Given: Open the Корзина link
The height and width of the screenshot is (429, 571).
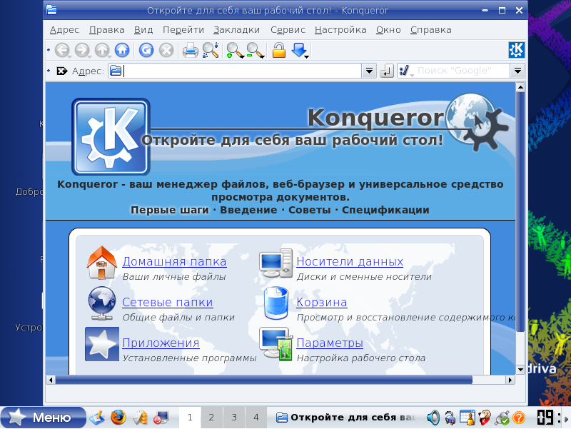Looking at the screenshot, I should 322,302.
